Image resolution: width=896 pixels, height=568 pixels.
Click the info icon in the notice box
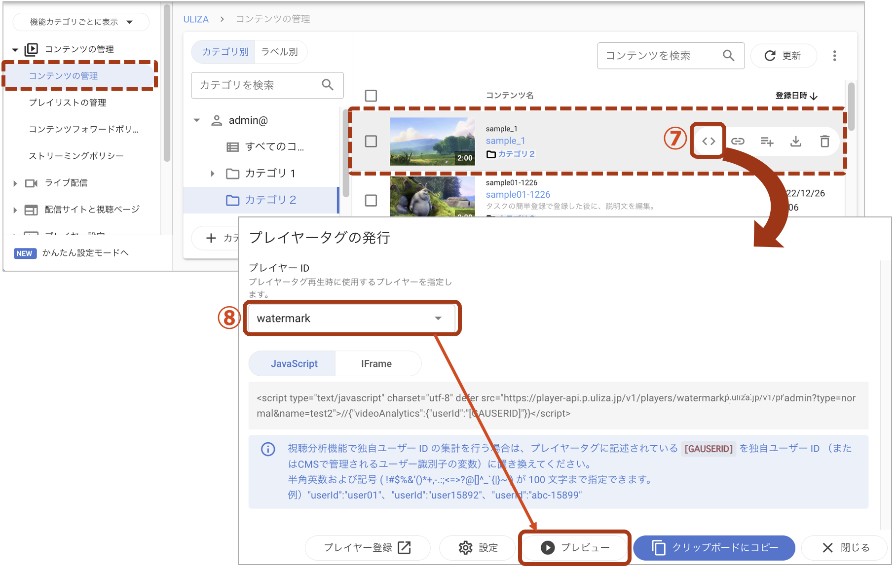pyautogui.click(x=268, y=449)
